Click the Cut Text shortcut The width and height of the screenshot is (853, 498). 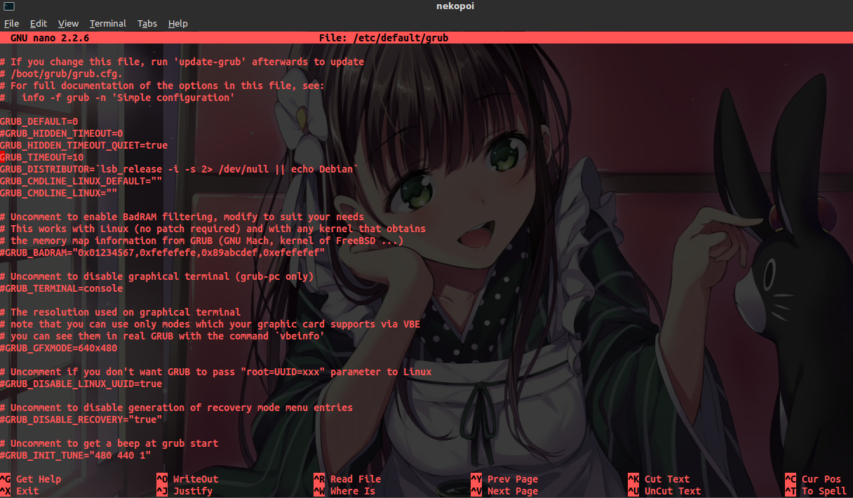(667, 479)
